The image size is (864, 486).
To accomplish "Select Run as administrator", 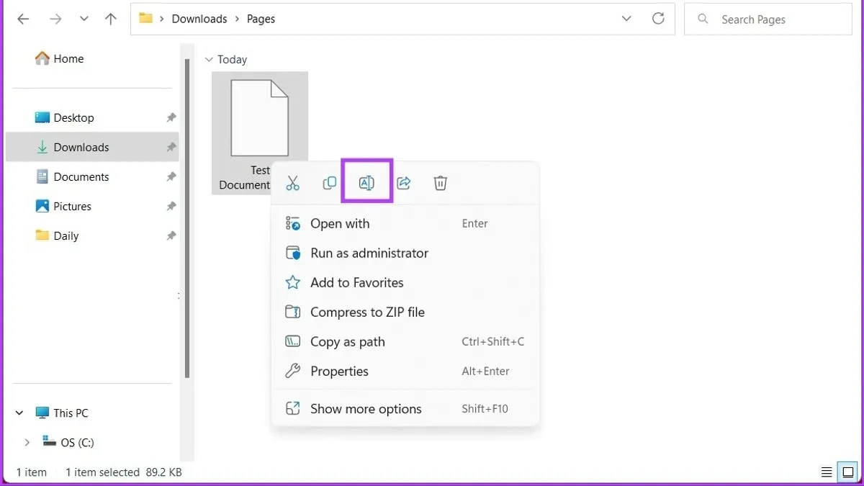I will pos(405,253).
